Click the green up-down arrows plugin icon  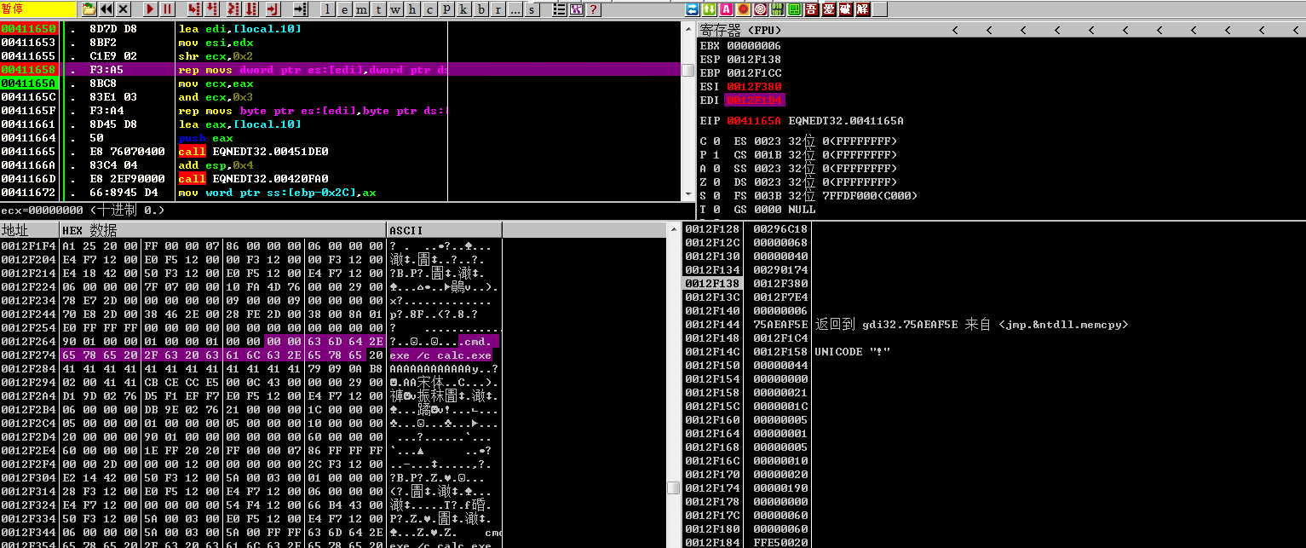(x=709, y=9)
